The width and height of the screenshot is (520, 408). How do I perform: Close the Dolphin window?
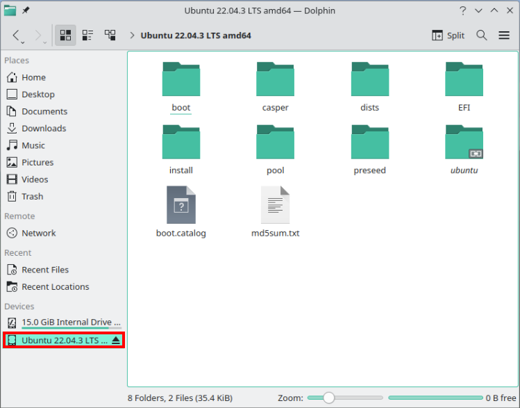pyautogui.click(x=510, y=10)
